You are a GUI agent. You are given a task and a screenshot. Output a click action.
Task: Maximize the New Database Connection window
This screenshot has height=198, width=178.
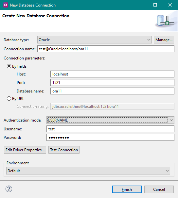tap(155, 5)
